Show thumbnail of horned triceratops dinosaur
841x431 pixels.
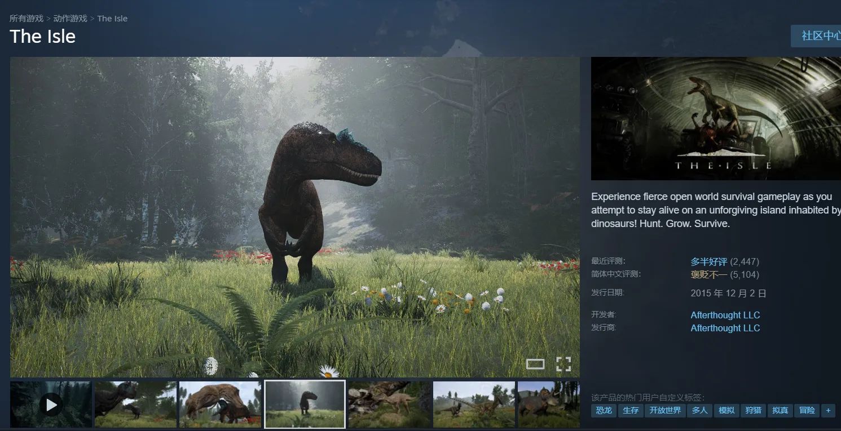548,405
